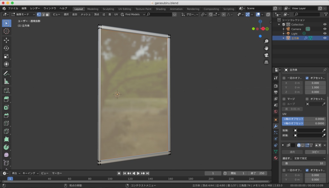The image size is (329, 188).
Task: Open the ファイル menu
Action: click(13, 8)
